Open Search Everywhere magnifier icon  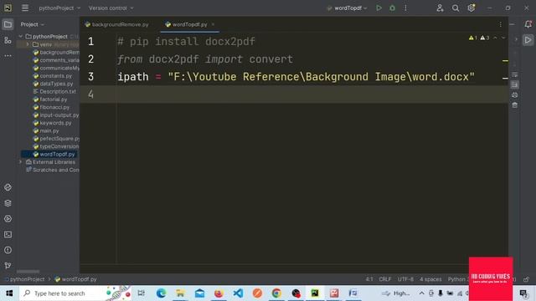456,8
